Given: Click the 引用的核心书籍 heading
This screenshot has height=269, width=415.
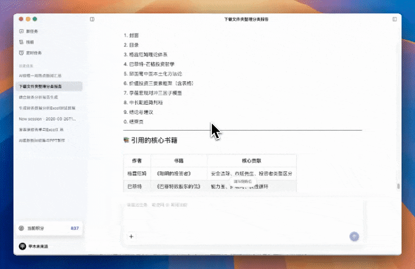Looking at the screenshot, I should [154, 141].
